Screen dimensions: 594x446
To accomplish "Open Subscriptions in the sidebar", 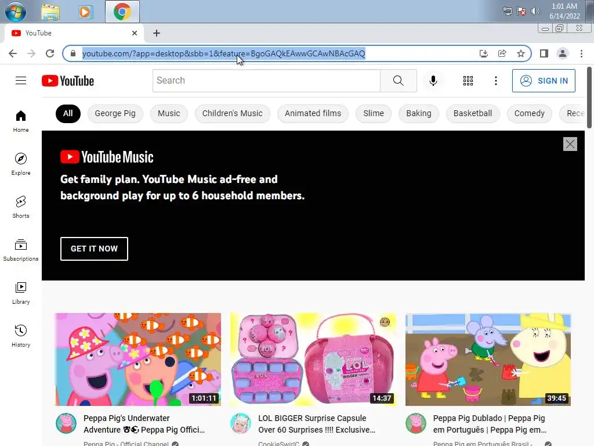I will click(x=21, y=250).
